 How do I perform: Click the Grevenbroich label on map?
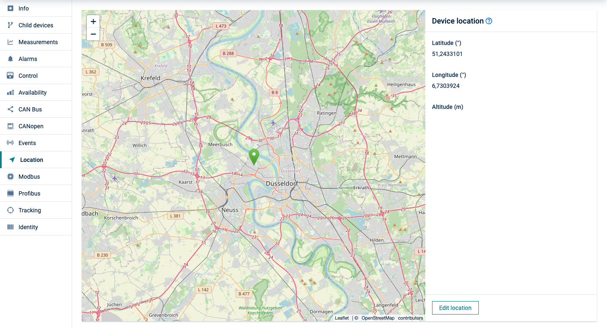tap(164, 315)
